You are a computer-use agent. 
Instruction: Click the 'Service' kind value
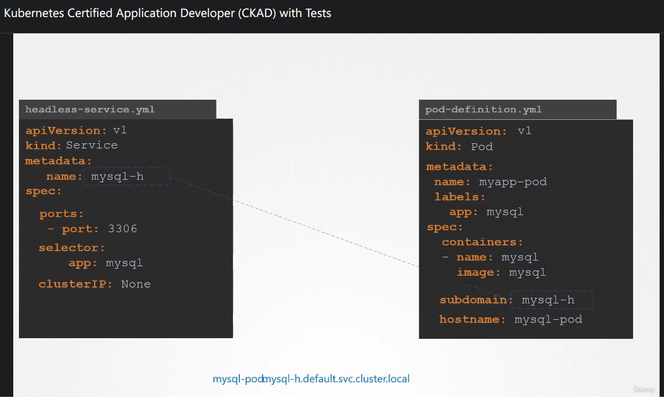click(x=92, y=145)
